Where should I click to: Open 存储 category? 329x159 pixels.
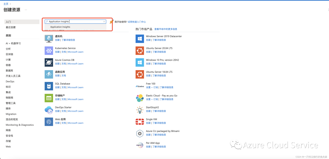[x=8, y=141]
